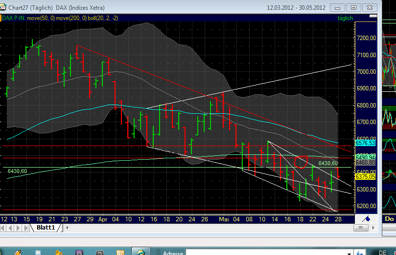The height and width of the screenshot is (255, 396).
Task: Click the Adresse input field in the taskbar
Action: (266, 253)
